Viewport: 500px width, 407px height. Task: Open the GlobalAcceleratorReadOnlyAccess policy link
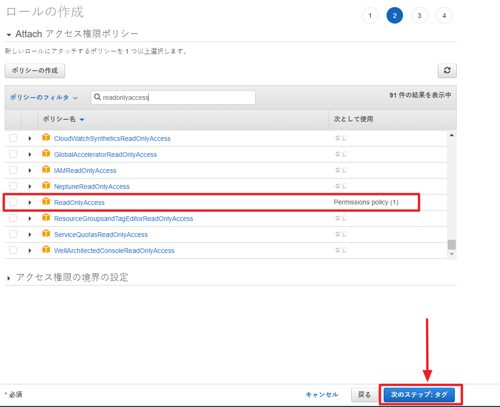[x=105, y=155]
